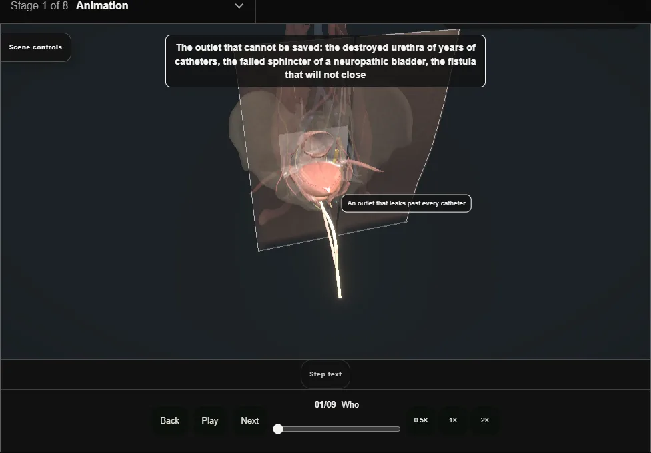Set playback speed to 2×
651x453 pixels.
484,420
